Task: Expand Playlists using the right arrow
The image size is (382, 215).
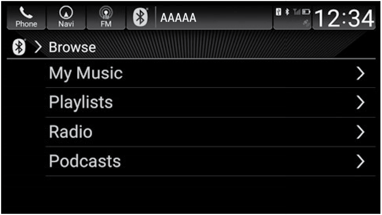Action: click(360, 103)
